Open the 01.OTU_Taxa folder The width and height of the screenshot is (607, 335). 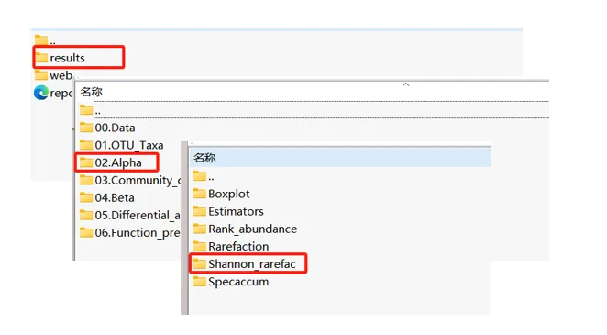(122, 145)
